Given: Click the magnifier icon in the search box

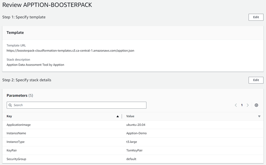Looking at the screenshot, I should point(10,105).
